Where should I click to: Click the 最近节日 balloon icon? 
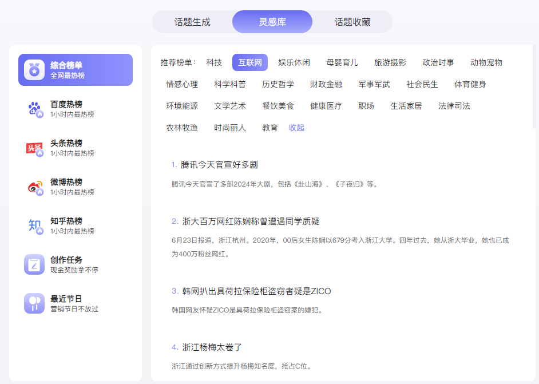pos(34,303)
